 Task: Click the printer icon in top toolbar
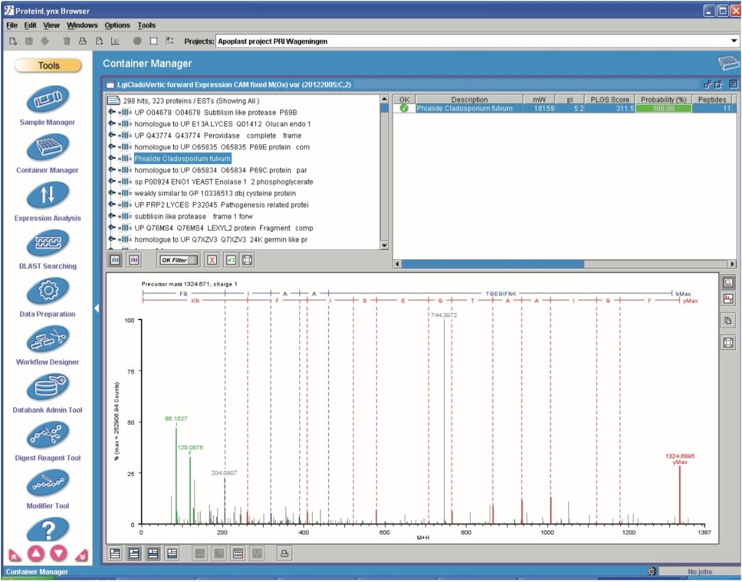(83, 41)
